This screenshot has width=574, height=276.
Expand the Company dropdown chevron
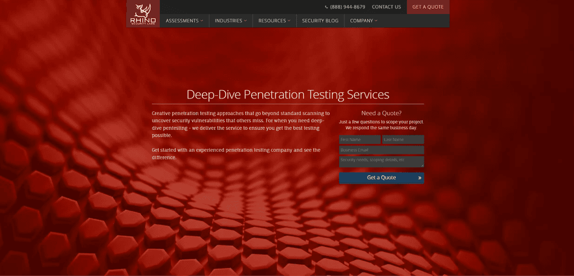(x=376, y=21)
